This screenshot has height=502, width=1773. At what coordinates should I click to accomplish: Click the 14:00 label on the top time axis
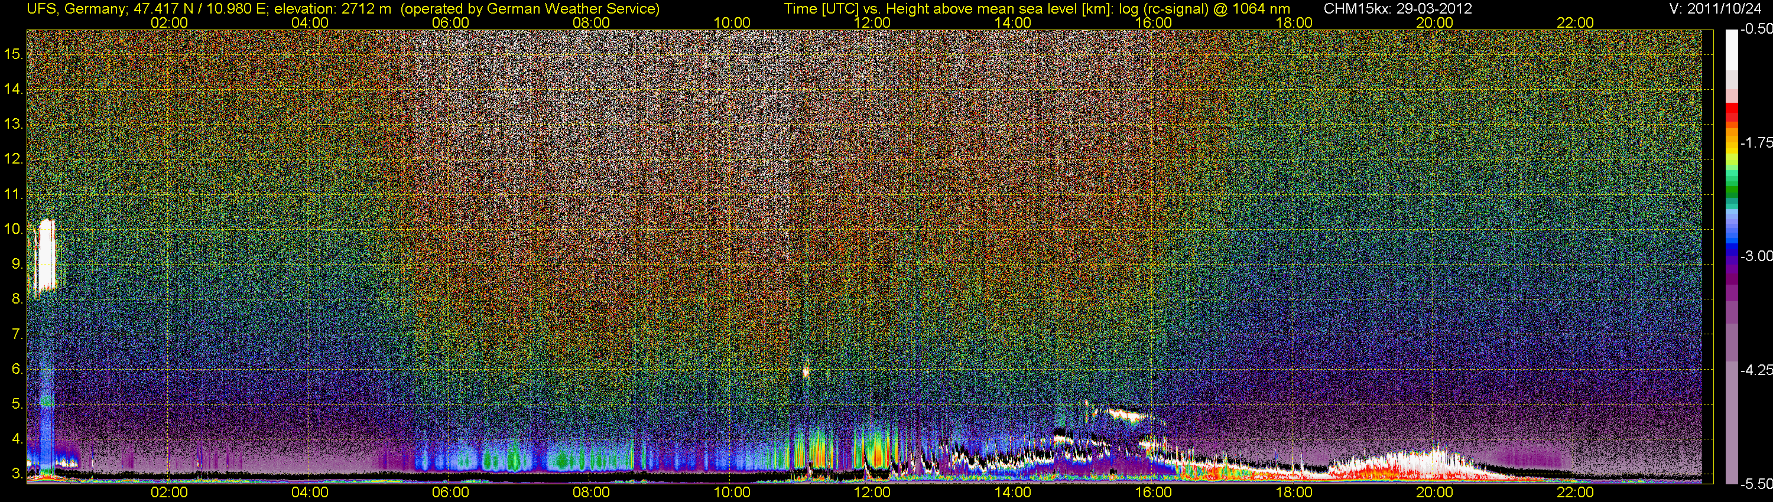tap(1013, 22)
